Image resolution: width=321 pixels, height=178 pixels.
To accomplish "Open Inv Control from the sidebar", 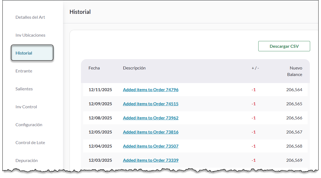I will 26,107.
